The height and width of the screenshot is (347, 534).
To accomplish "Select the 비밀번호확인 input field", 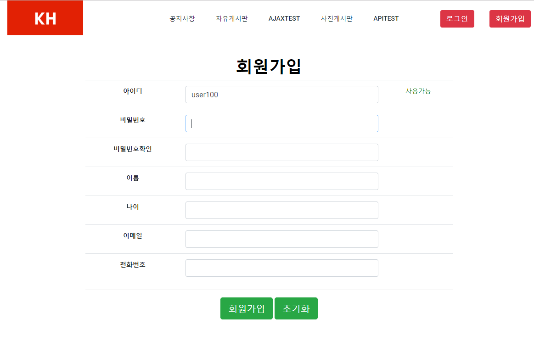I will pos(281,152).
